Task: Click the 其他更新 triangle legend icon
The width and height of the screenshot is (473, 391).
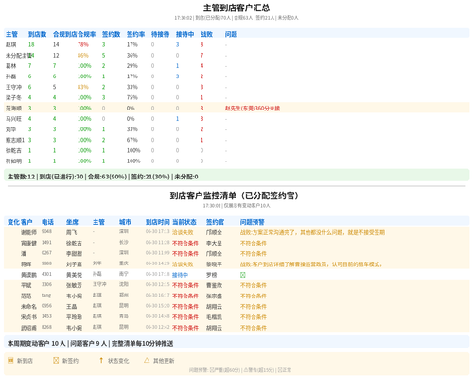Action: (147, 360)
